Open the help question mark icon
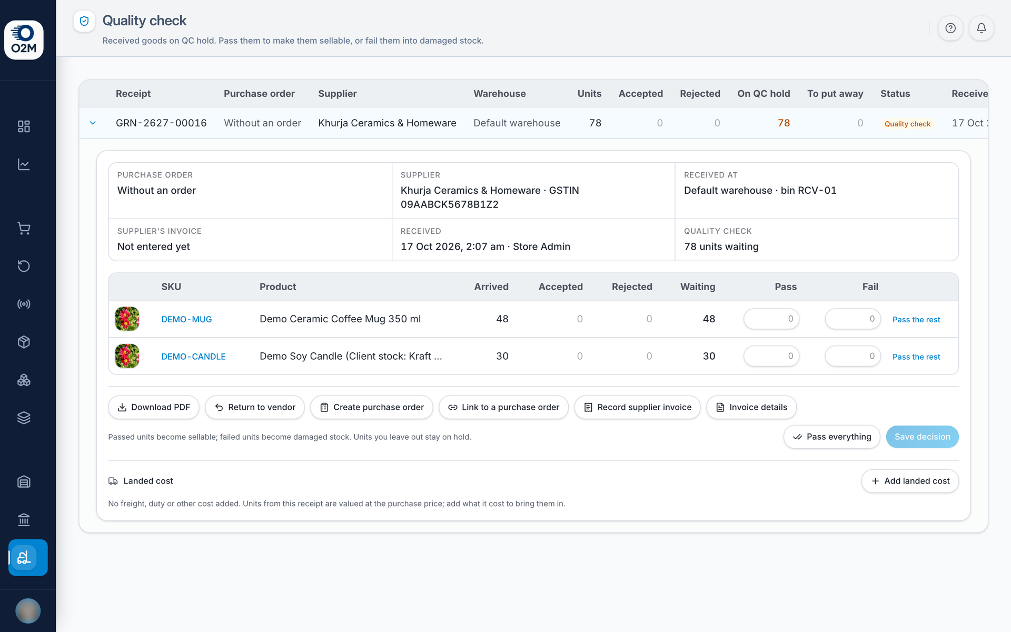Screen dimensions: 1011x632 950,28
